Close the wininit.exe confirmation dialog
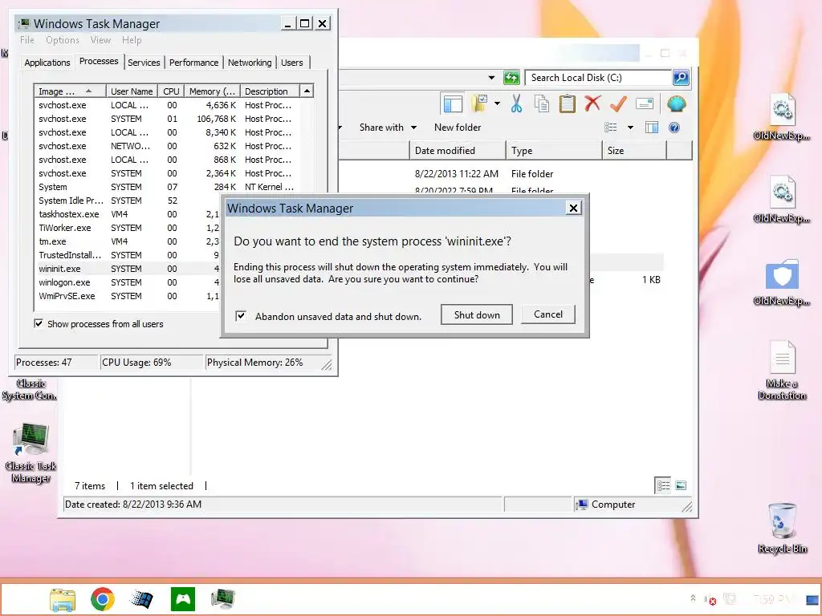 pyautogui.click(x=573, y=208)
